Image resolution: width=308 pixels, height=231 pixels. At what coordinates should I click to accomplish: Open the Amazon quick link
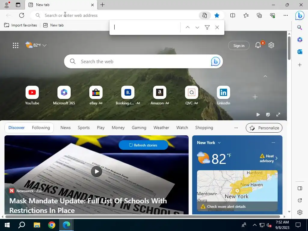pyautogui.click(x=159, y=95)
